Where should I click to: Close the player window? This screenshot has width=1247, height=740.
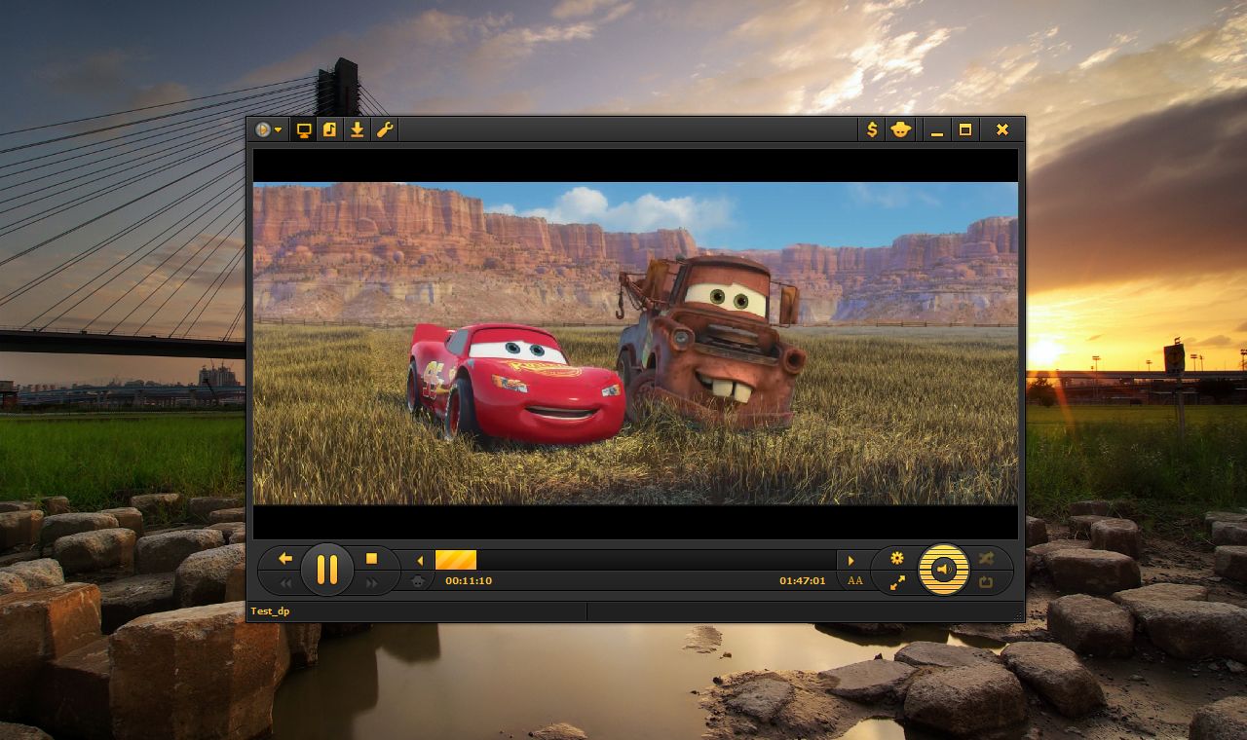point(1001,129)
